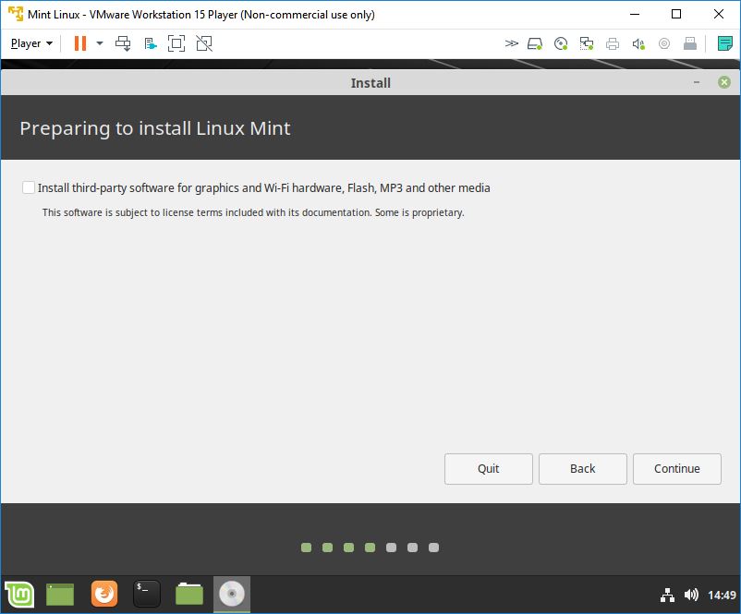Toggle Unity mode icon
The width and height of the screenshot is (741, 614).
point(204,43)
